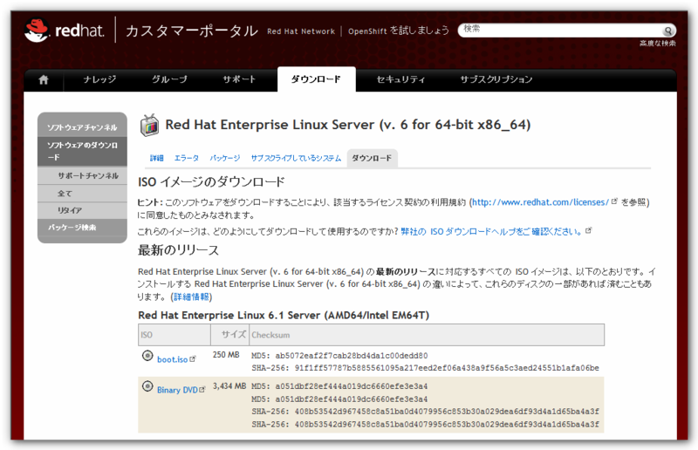Screen dimensions: 698x450
Task: Open the 詳細情報 link
Action: coord(191,297)
